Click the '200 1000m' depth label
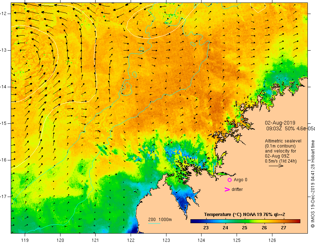This screenshot has width=315, height=244. click(x=160, y=220)
